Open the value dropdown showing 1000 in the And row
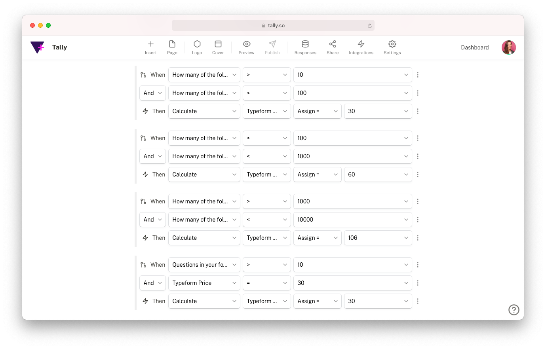Viewport: 546px width, 349px height. coord(352,156)
